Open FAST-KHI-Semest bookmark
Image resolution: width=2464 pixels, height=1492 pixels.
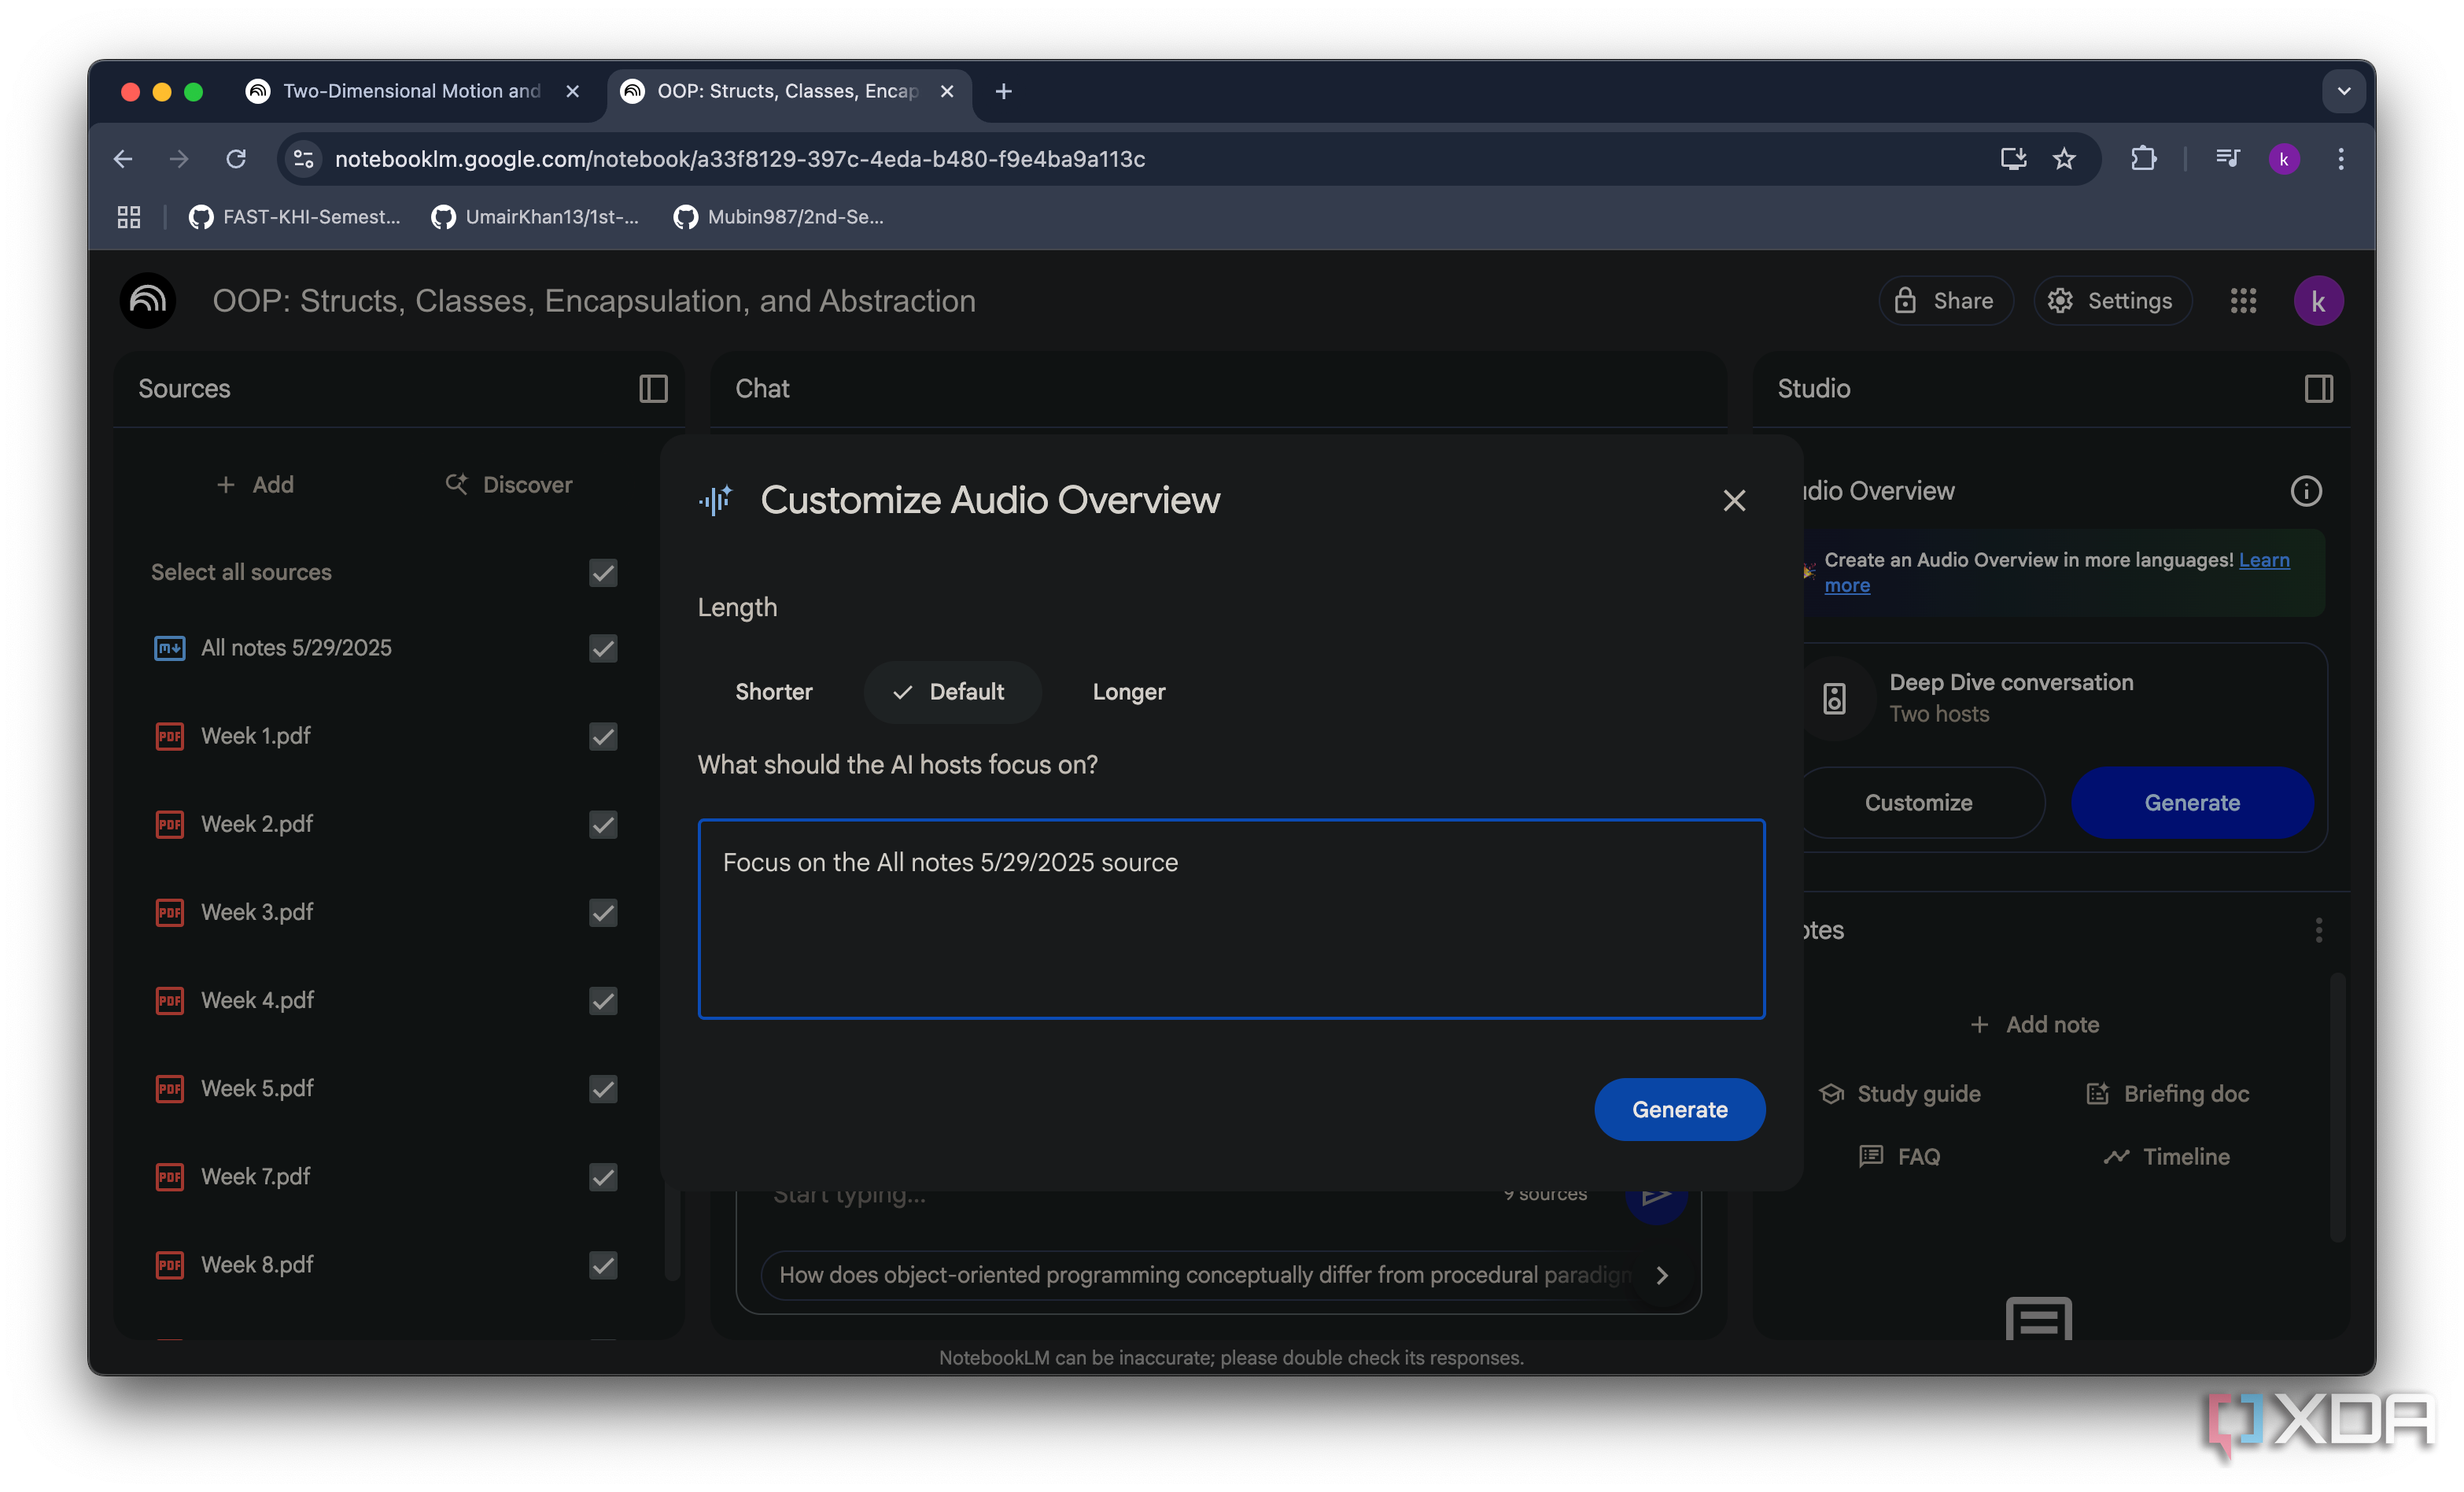[294, 217]
